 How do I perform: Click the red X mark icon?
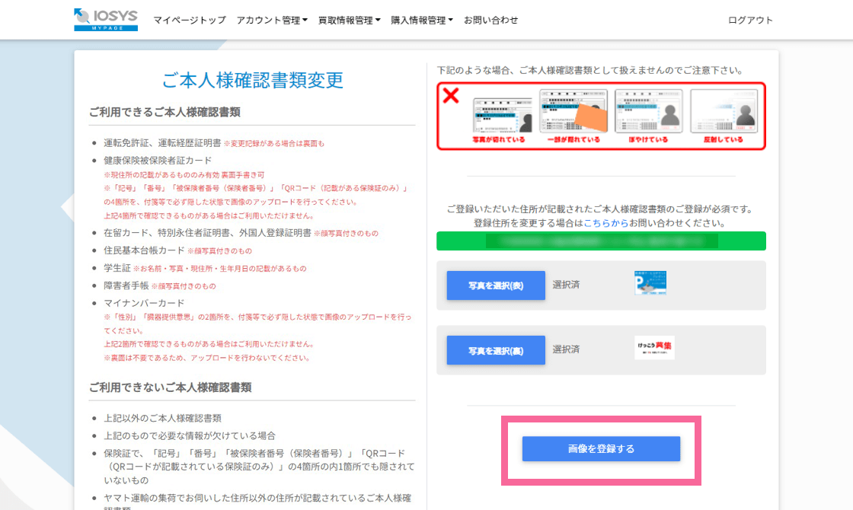tap(452, 96)
